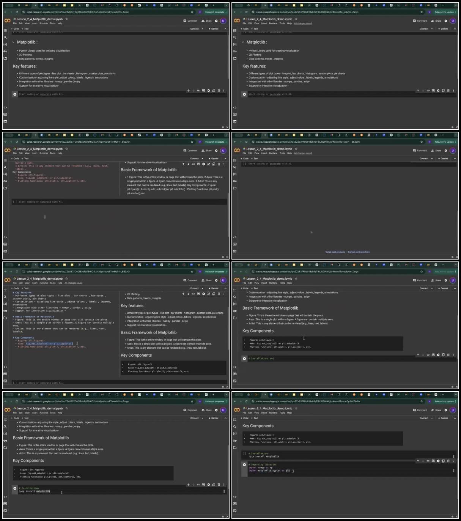The width and height of the screenshot is (461, 521).
Task: Click '+ Text' button in import-numpy frame
Action: 255,418
